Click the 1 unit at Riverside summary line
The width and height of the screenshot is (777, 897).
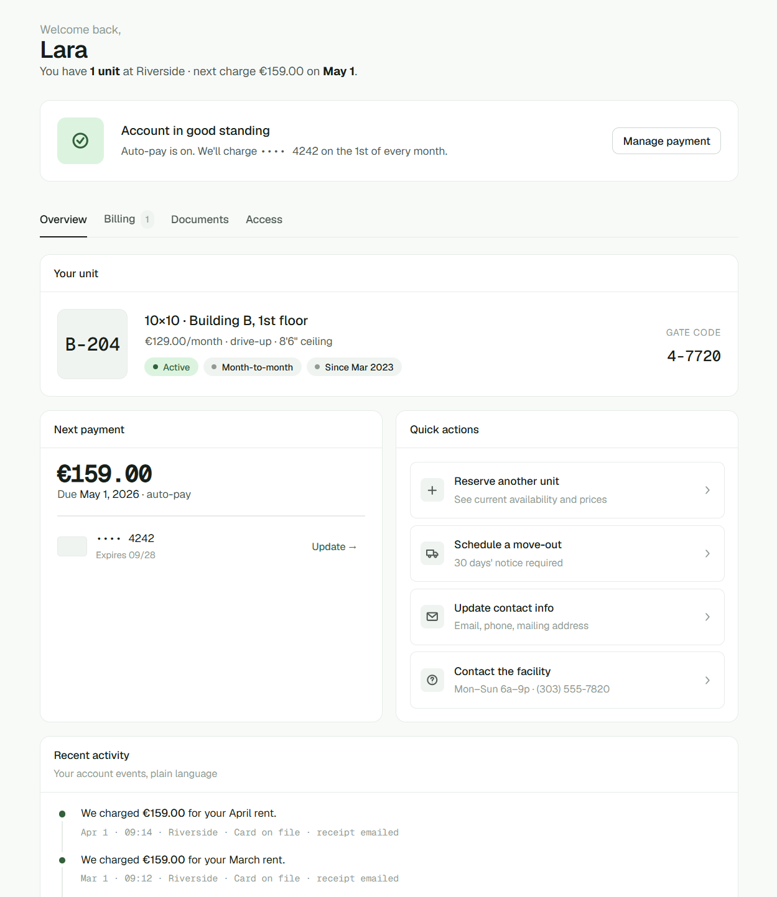coord(198,71)
